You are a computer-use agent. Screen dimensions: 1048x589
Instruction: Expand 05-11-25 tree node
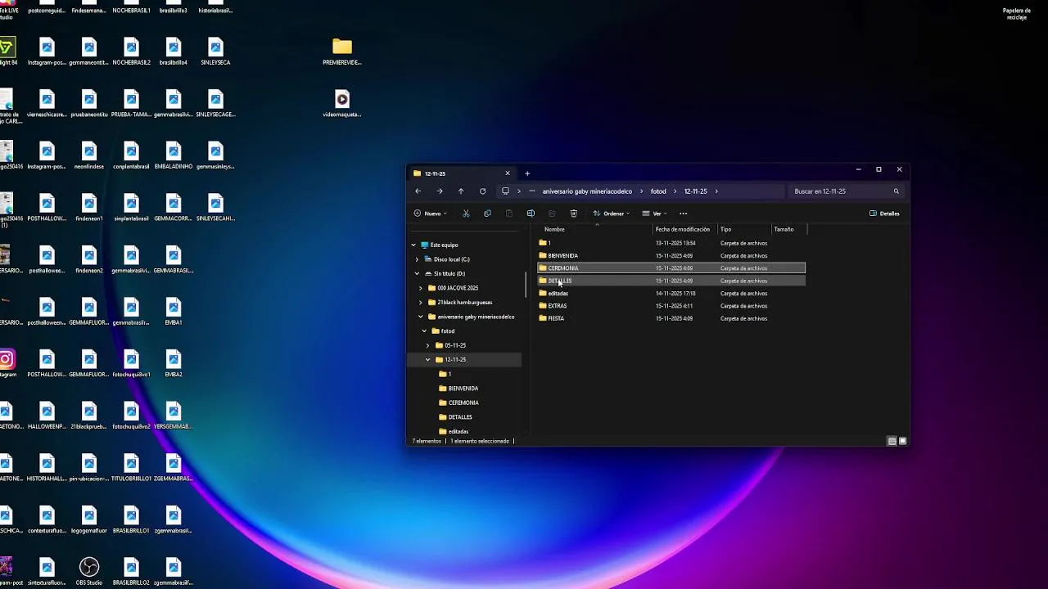coord(427,345)
